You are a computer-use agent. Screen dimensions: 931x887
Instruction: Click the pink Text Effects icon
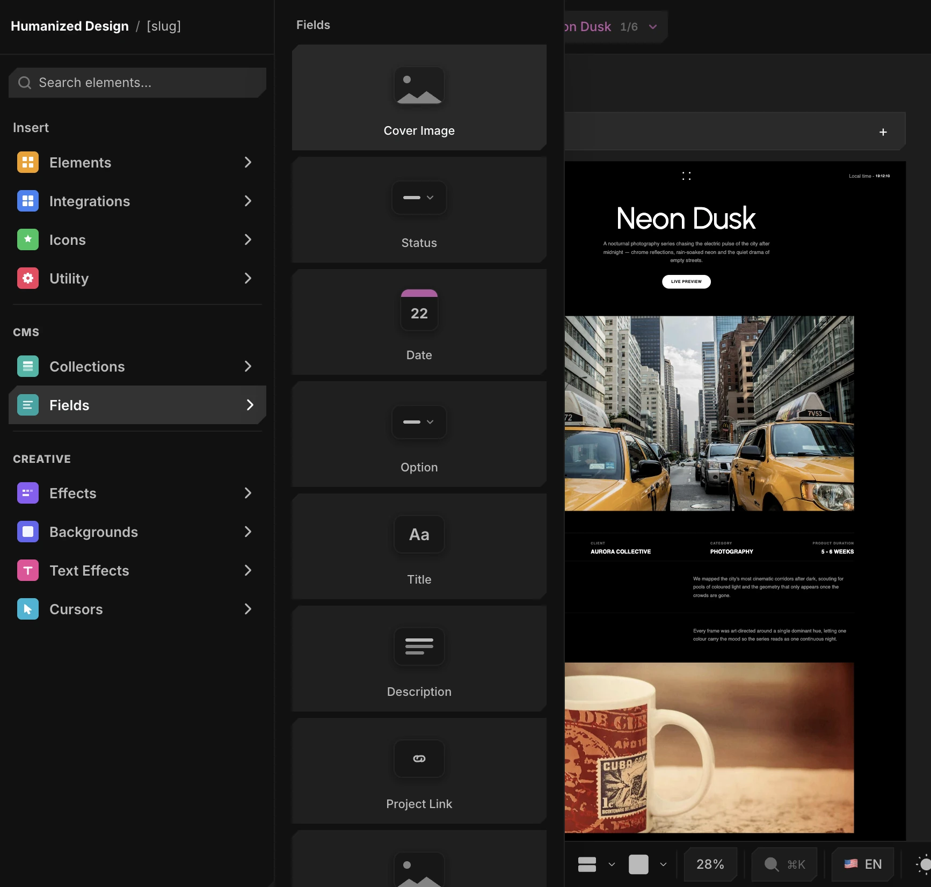(x=28, y=570)
